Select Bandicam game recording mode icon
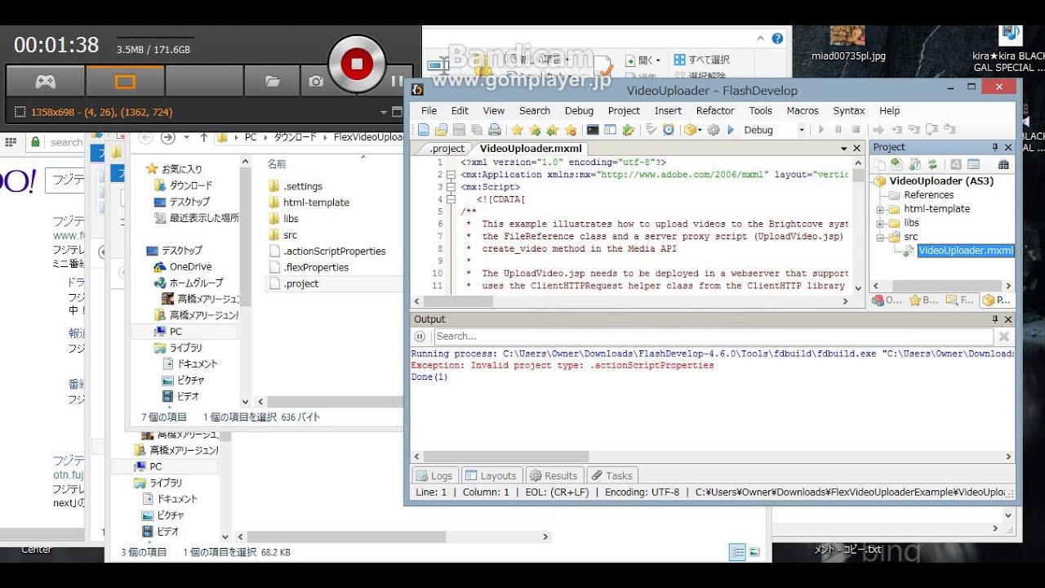 (x=45, y=81)
